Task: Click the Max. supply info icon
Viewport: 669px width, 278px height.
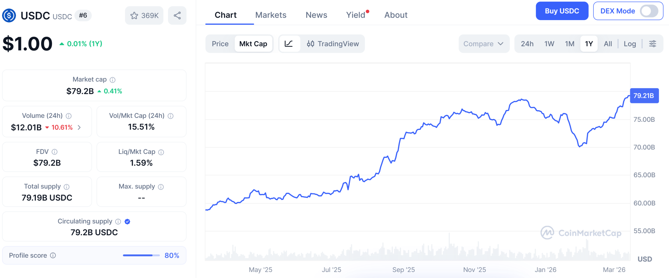Action: (x=161, y=187)
